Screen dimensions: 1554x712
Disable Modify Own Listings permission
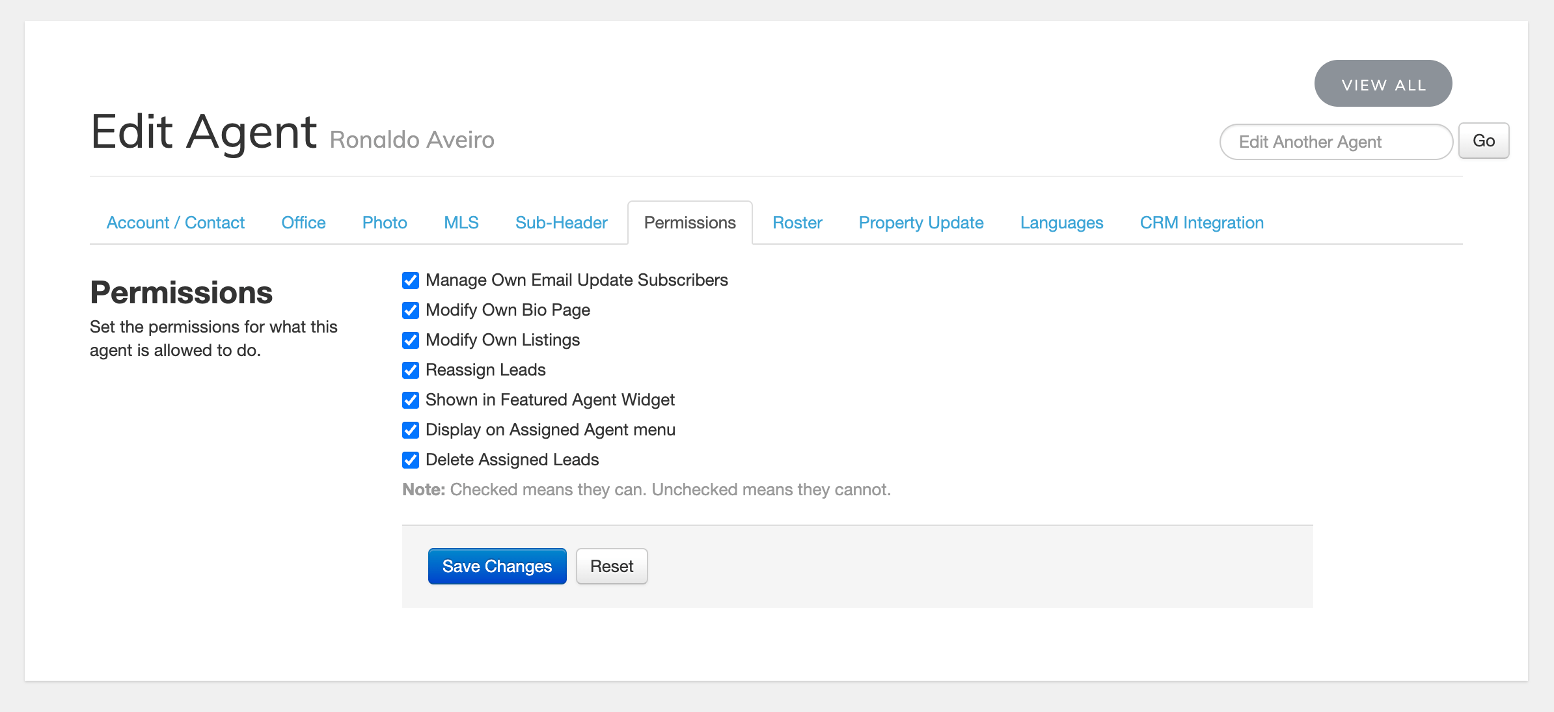411,340
